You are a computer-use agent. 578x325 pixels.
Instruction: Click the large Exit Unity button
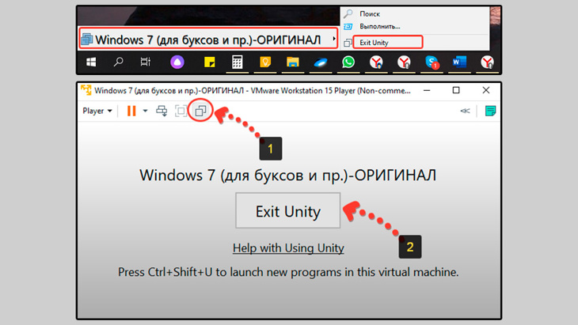pos(288,210)
